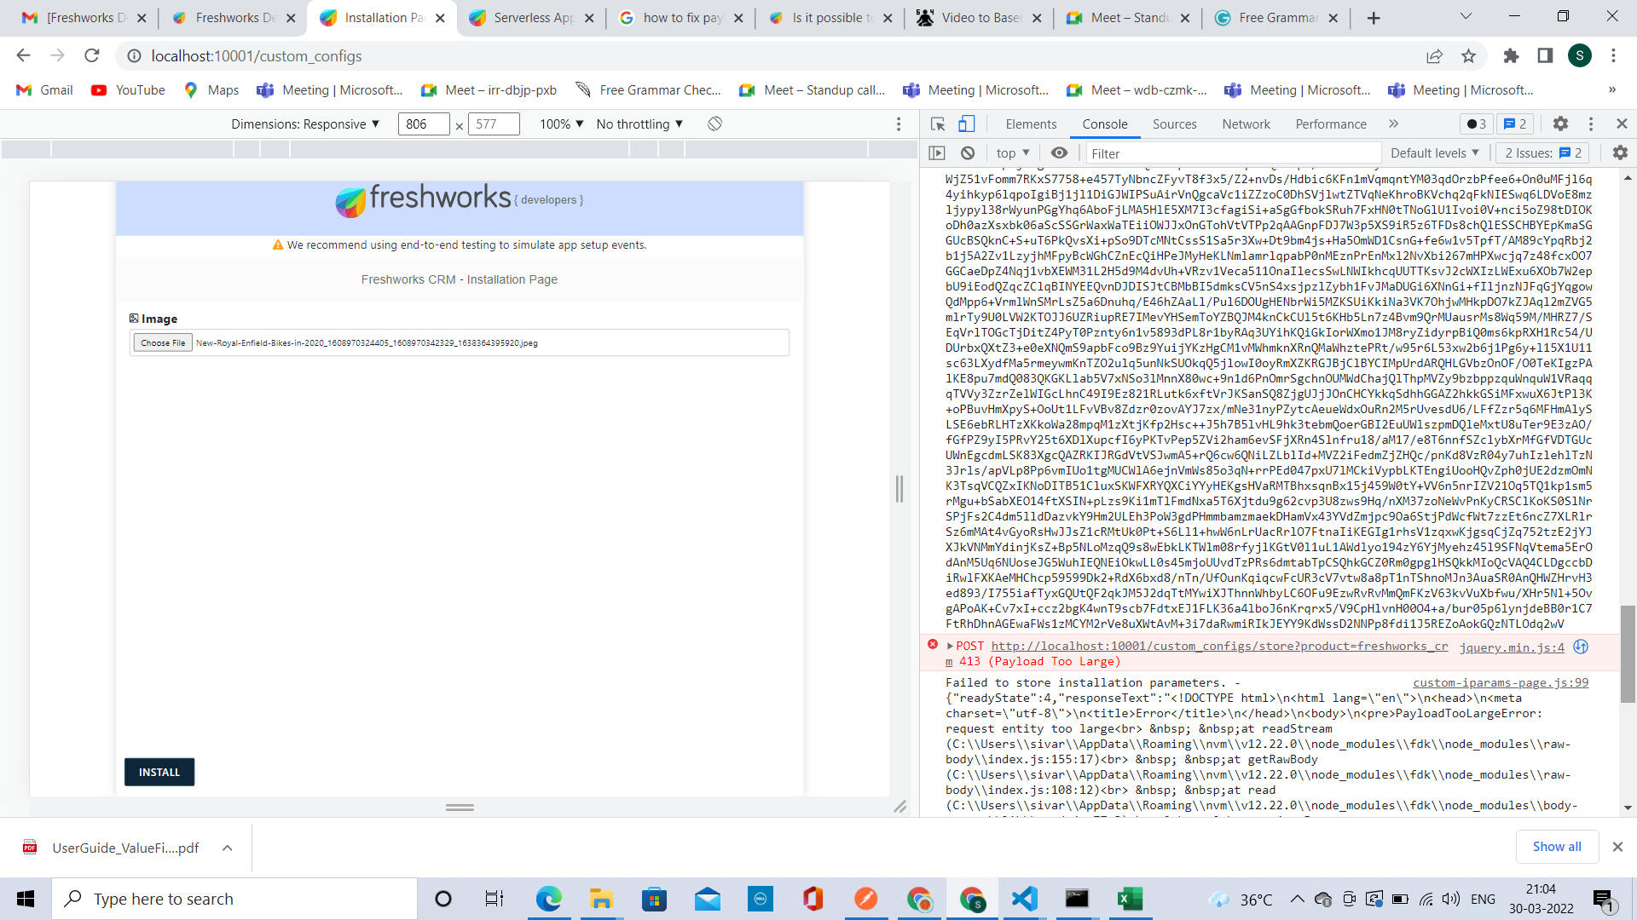Screen dimensions: 1637x920
Task: Close the DevTools panel
Action: point(1622,124)
